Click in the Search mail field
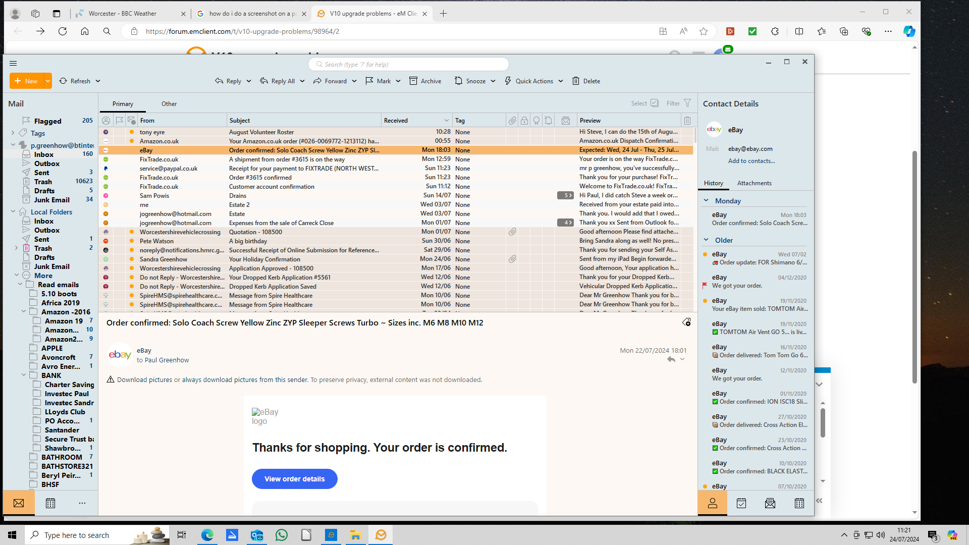This screenshot has width=969, height=545. (x=408, y=64)
